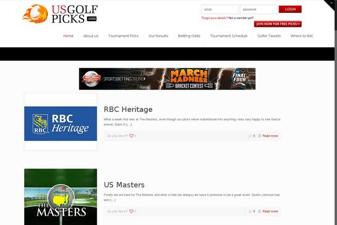Click The Masters thumbnail image
This screenshot has width=337, height=225.
click(x=61, y=197)
